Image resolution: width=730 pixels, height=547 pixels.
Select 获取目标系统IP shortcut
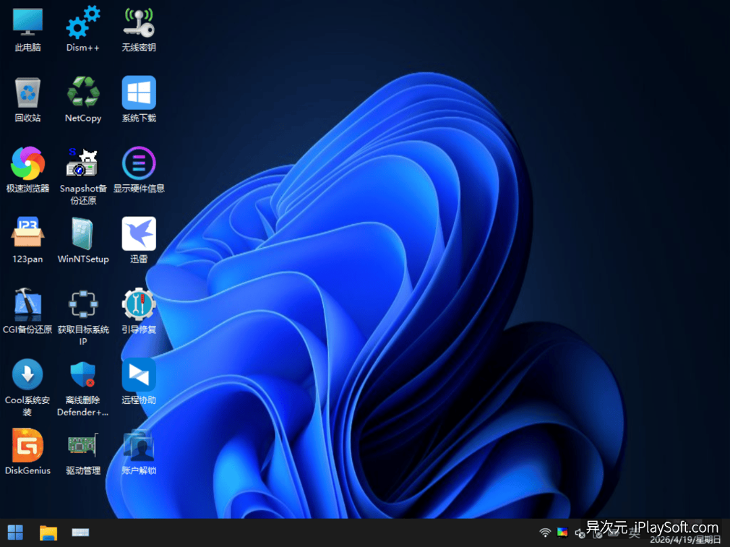click(x=83, y=317)
